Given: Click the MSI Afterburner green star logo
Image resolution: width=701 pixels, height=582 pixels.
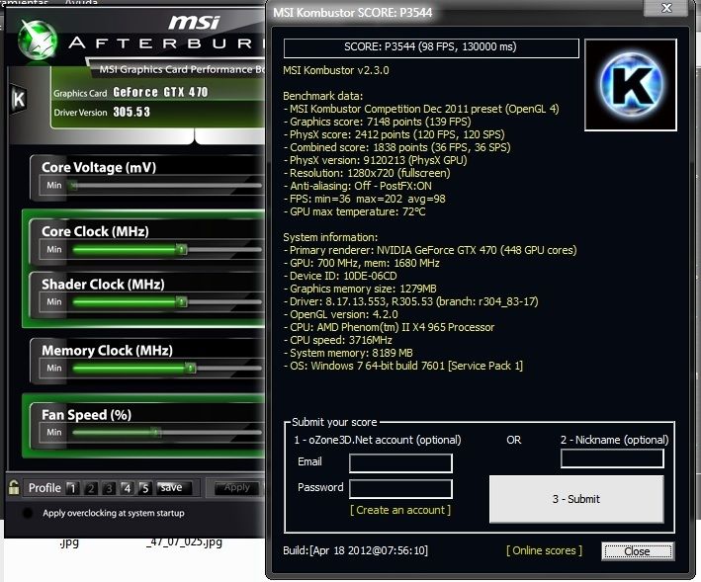Looking at the screenshot, I should click(38, 41).
